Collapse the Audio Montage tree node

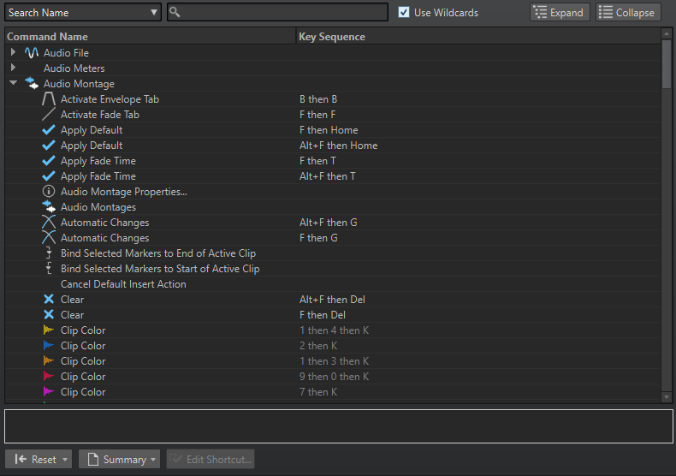coord(13,84)
